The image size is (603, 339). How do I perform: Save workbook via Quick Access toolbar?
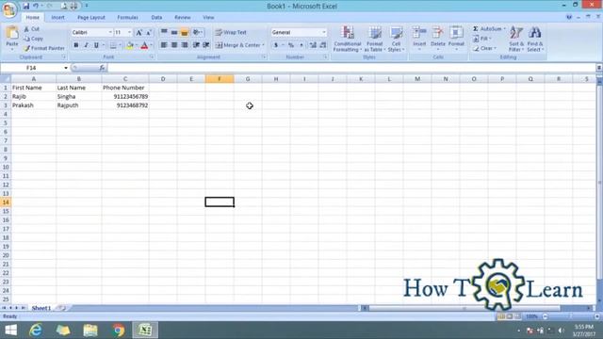25,6
